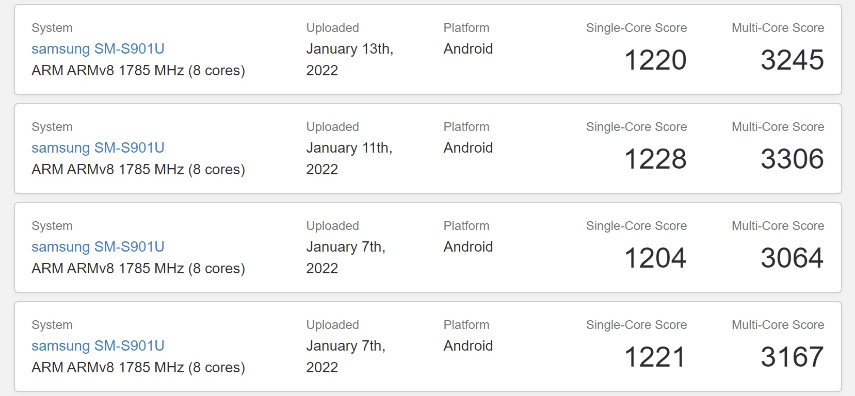Click Multi-Core Score label in third card
The image size is (855, 396).
click(778, 226)
